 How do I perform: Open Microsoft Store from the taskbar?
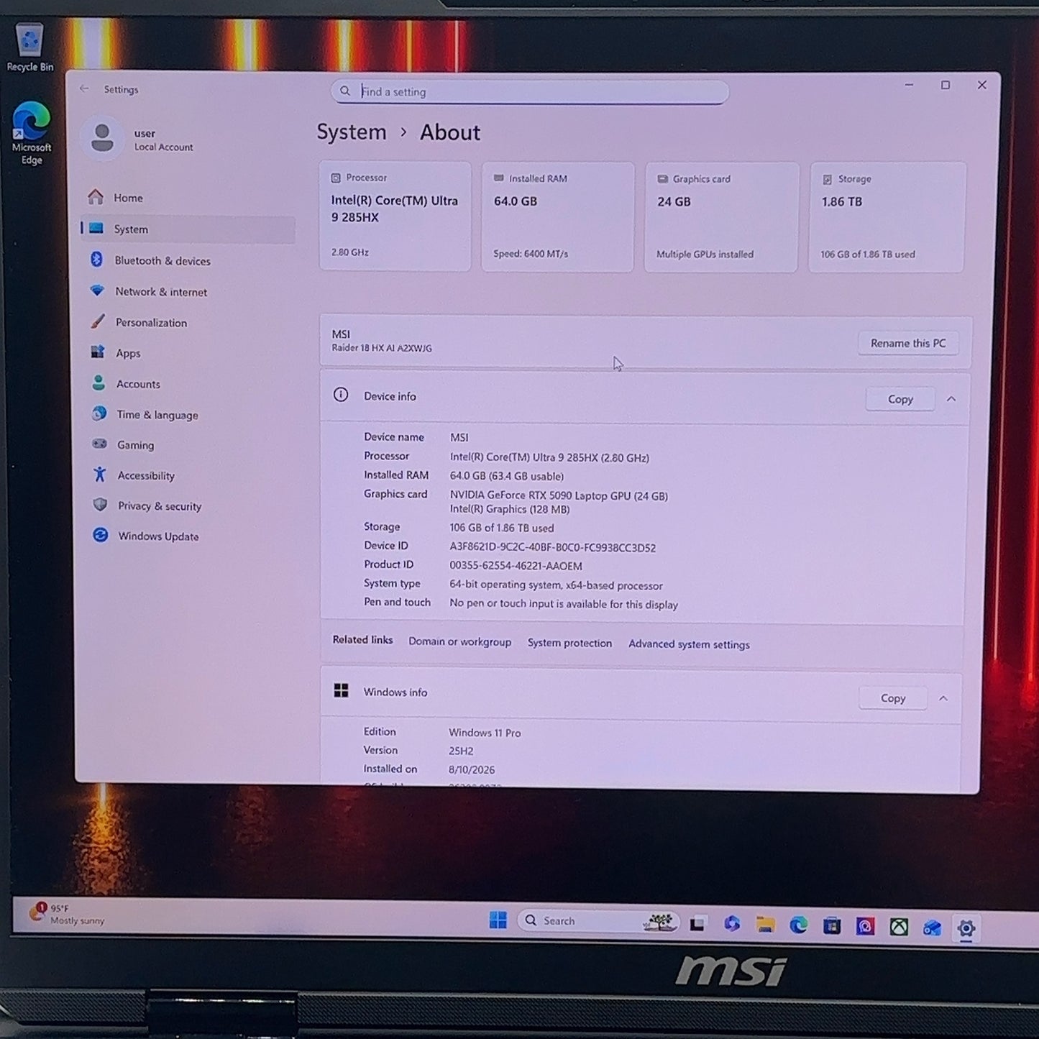(832, 926)
